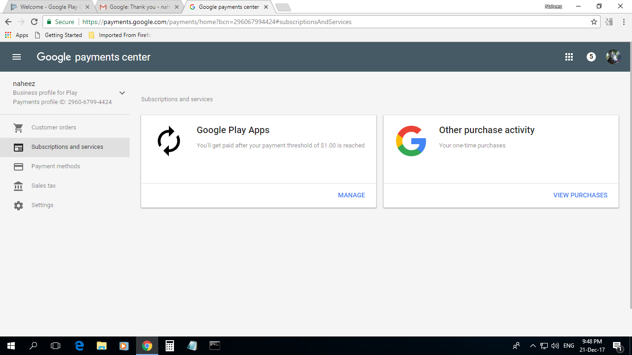Open the Calculator from the taskbar
Image resolution: width=632 pixels, height=355 pixels.
[170, 346]
